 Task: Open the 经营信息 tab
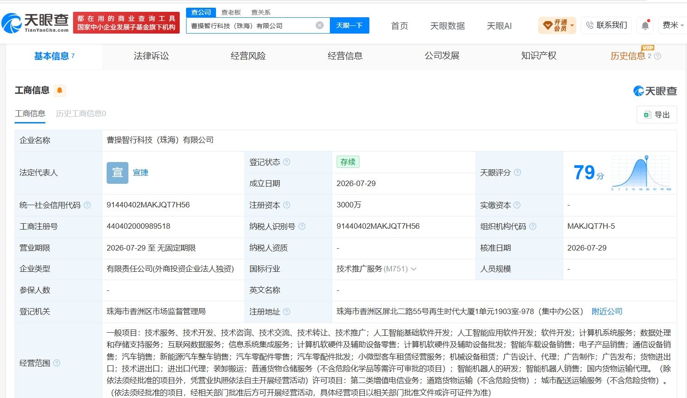[x=345, y=56]
